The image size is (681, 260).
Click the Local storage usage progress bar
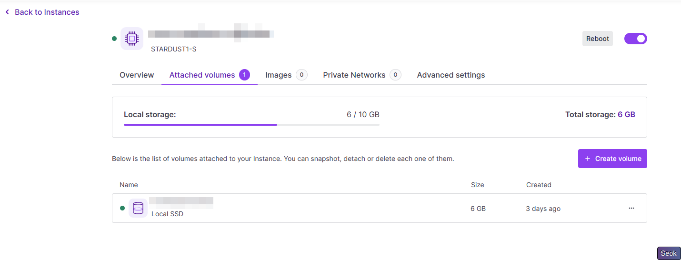tap(251, 125)
